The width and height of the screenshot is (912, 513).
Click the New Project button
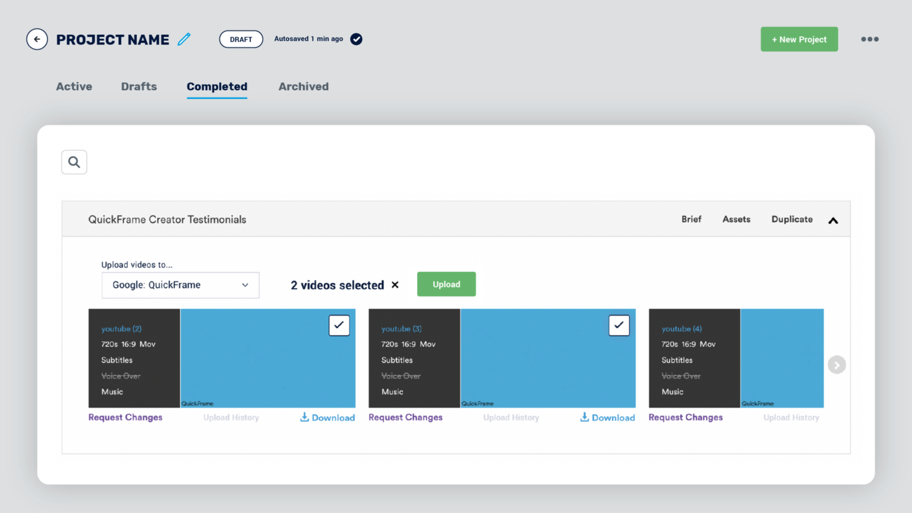coord(799,39)
